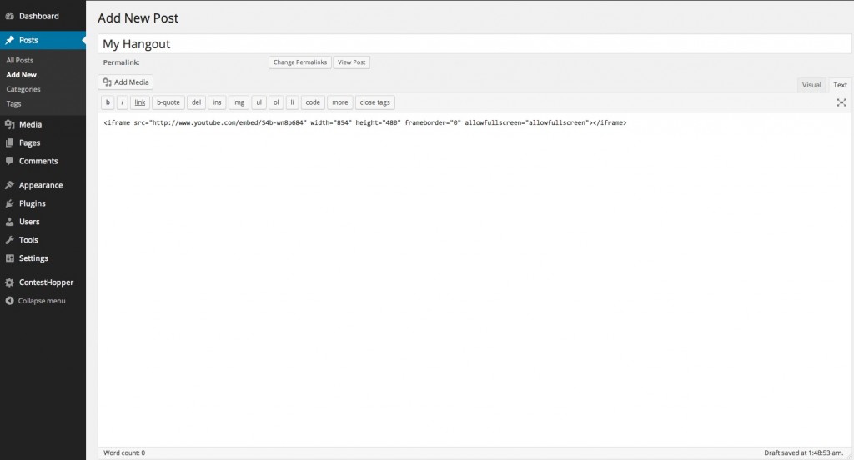The height and width of the screenshot is (460, 854).
Task: Click the View Post button
Action: pyautogui.click(x=351, y=62)
